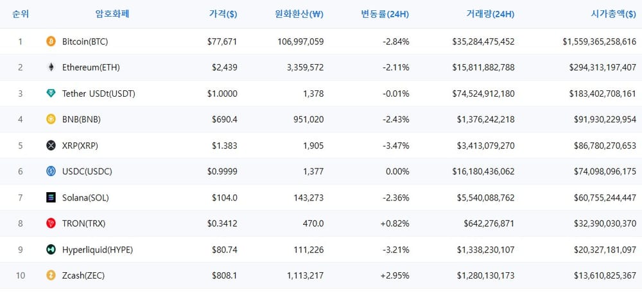Screen dimensions: 642x294
Task: Click the Hyperliquid logo icon
Action: (51, 250)
